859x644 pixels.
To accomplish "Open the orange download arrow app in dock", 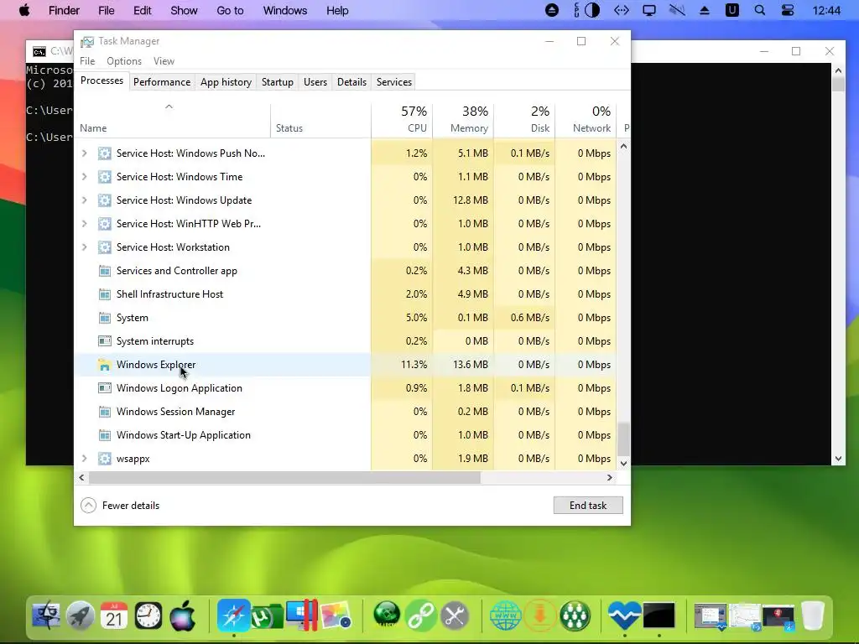I will 539,615.
